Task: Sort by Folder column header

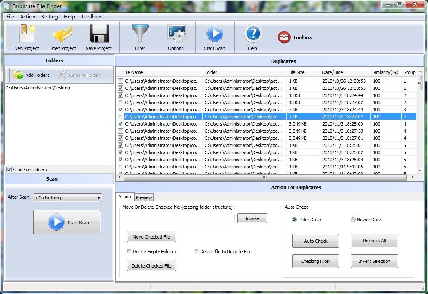Action: (244, 72)
